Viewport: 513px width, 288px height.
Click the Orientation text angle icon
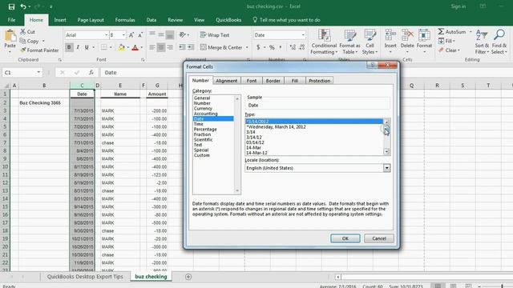pos(183,34)
